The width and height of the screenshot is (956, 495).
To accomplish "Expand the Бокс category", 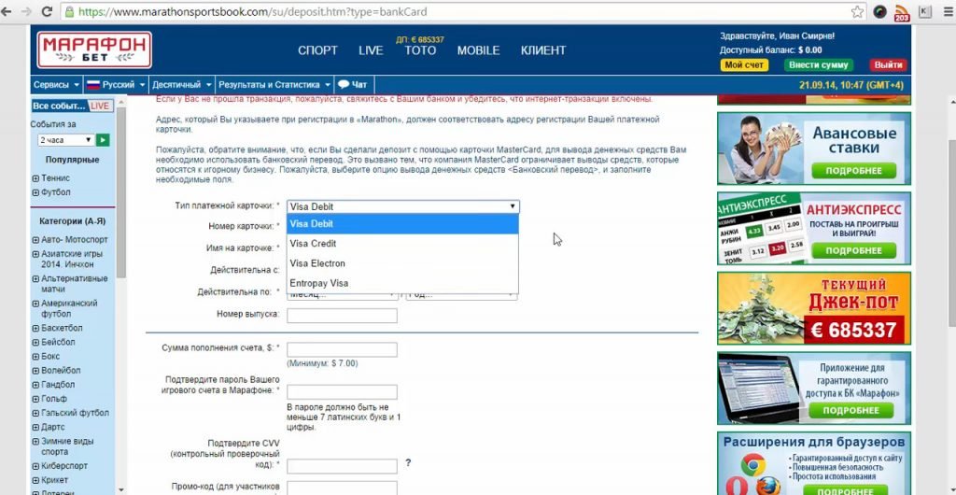I will tap(35, 357).
